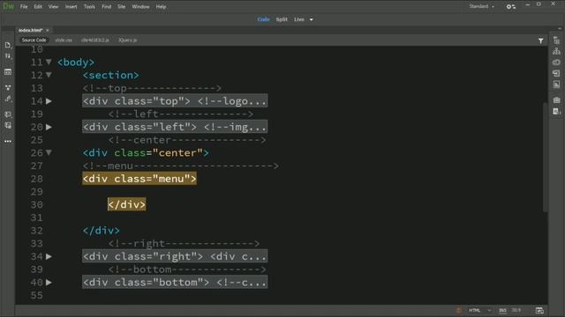Viewport: 565px width, 317px height.
Task: Collapse center div at line 26
Action: 49,152
